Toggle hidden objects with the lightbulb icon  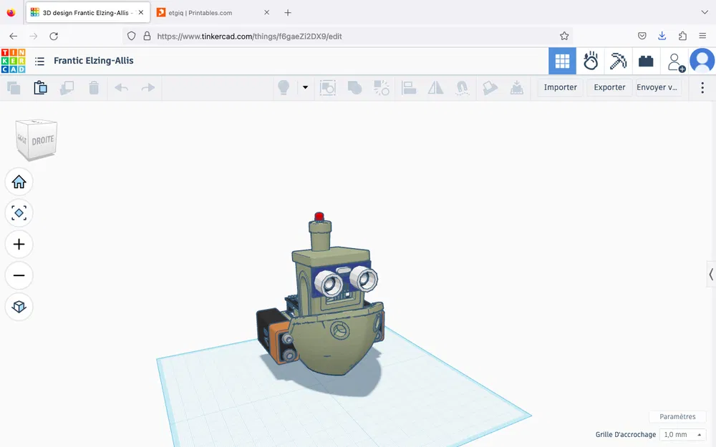(284, 87)
